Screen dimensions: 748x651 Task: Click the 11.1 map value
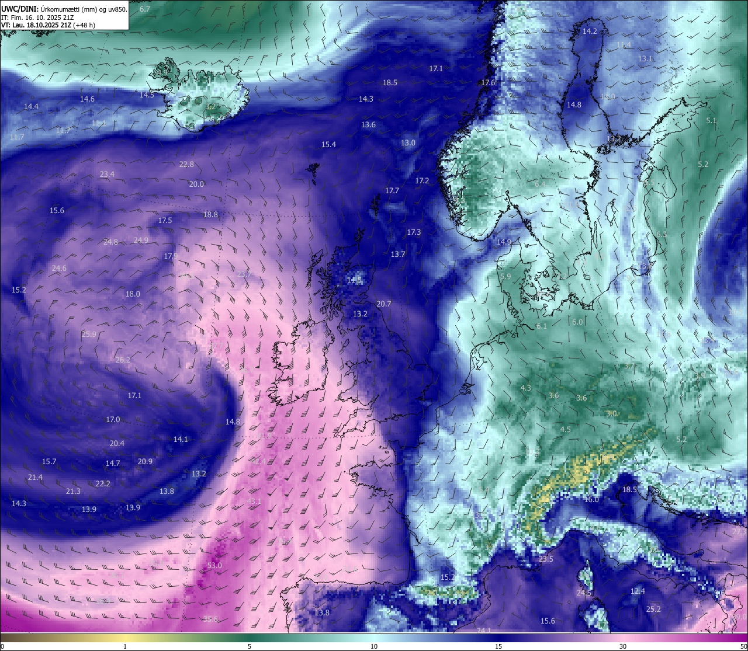pos(99,123)
